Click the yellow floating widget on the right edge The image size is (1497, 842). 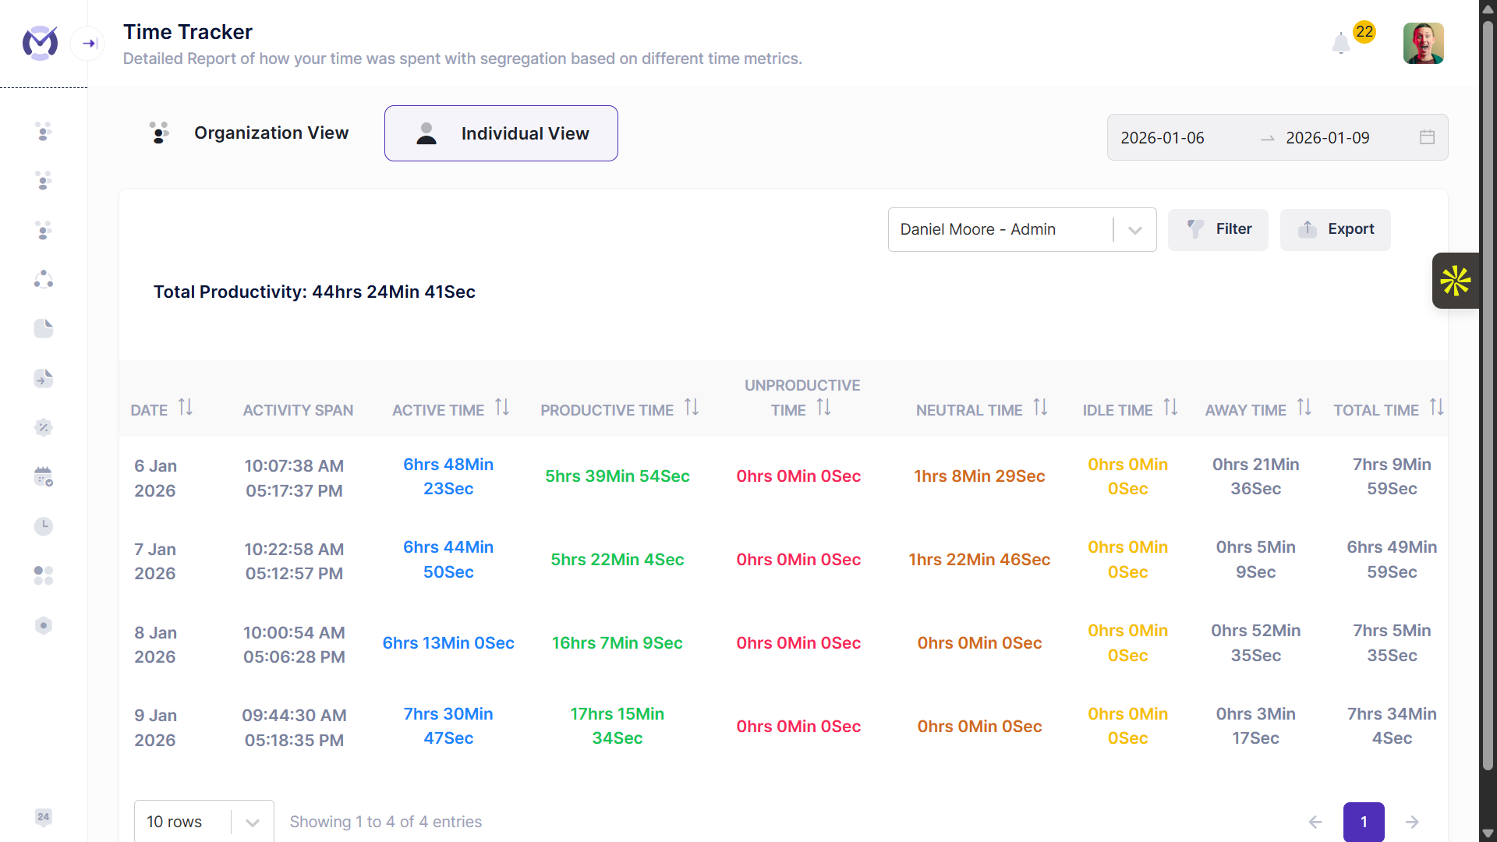point(1456,281)
